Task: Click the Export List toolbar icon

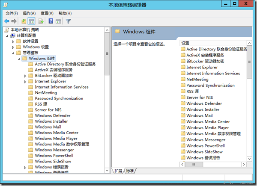Action: [x=41, y=21]
